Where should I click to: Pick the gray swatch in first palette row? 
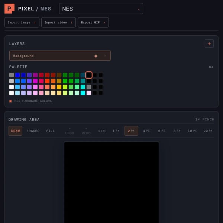click(x=12, y=75)
